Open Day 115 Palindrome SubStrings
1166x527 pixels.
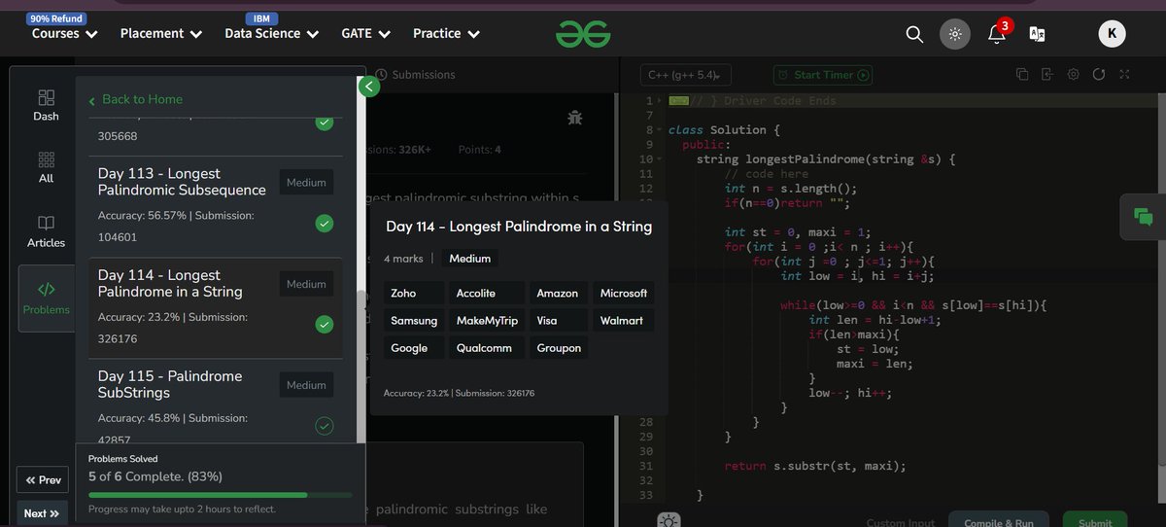216,404
